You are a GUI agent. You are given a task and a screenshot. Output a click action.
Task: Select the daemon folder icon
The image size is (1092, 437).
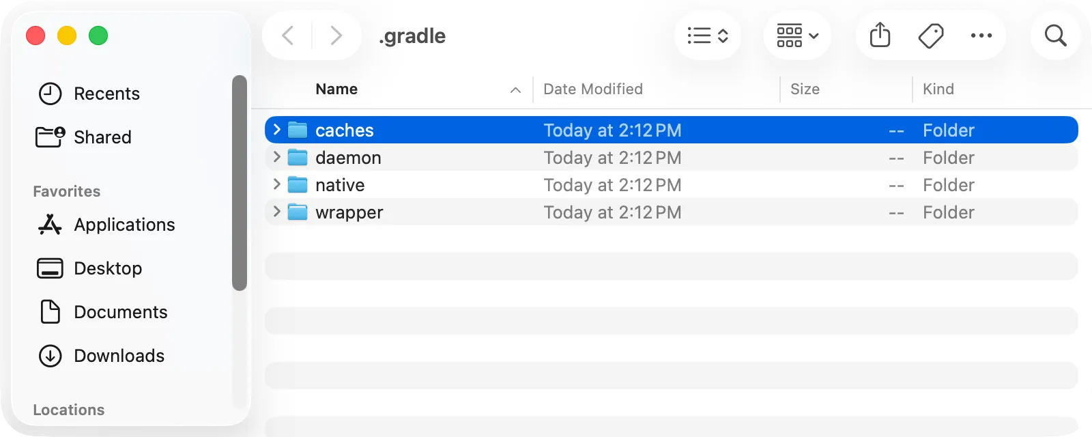298,157
